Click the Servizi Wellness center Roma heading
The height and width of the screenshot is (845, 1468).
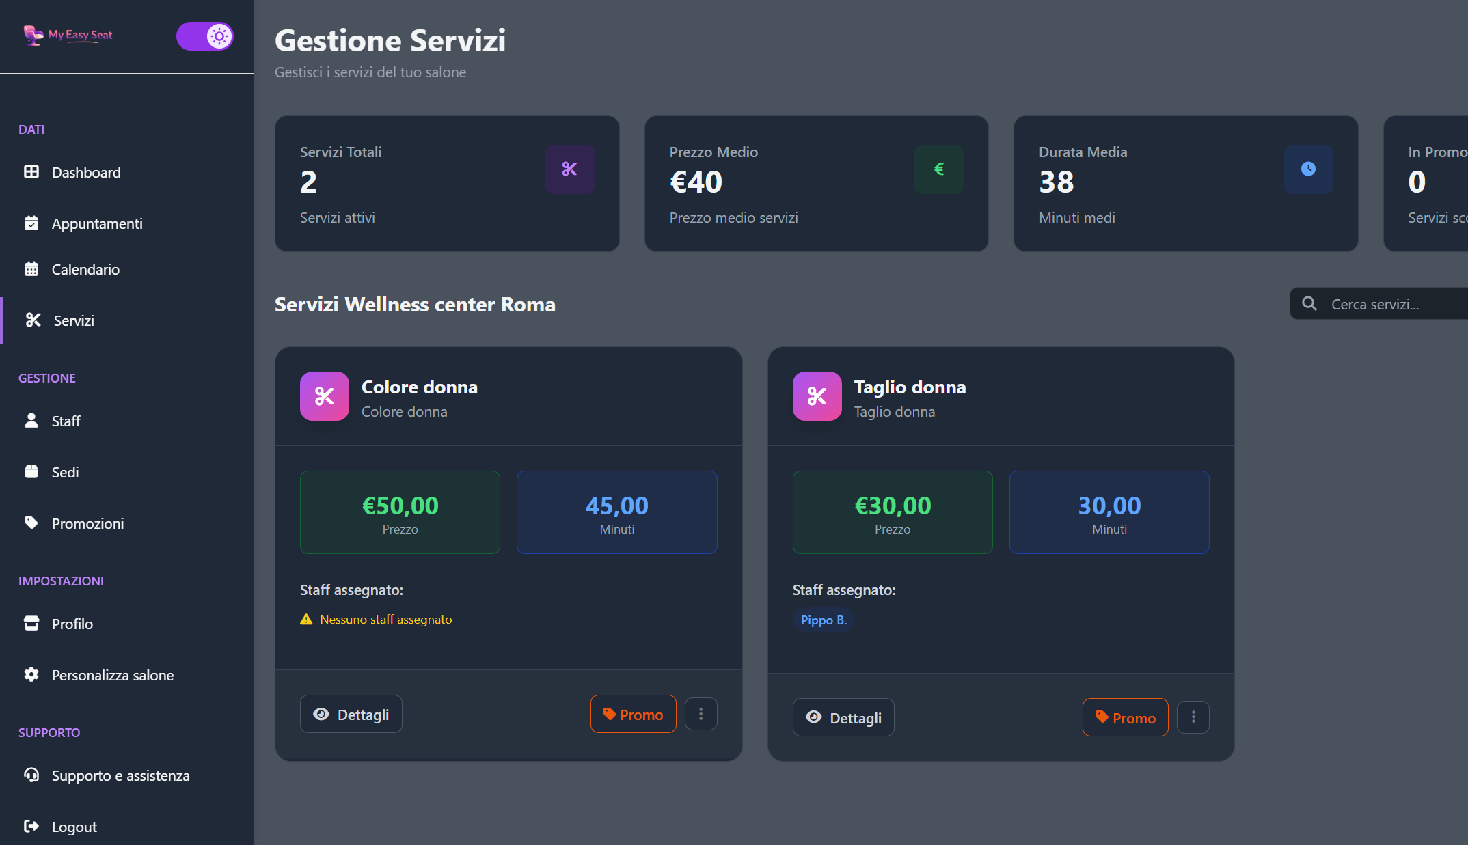pyautogui.click(x=415, y=305)
